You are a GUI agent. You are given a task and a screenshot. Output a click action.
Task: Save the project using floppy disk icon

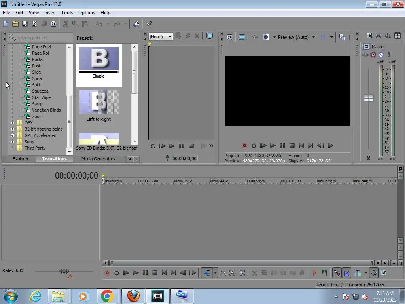point(25,24)
